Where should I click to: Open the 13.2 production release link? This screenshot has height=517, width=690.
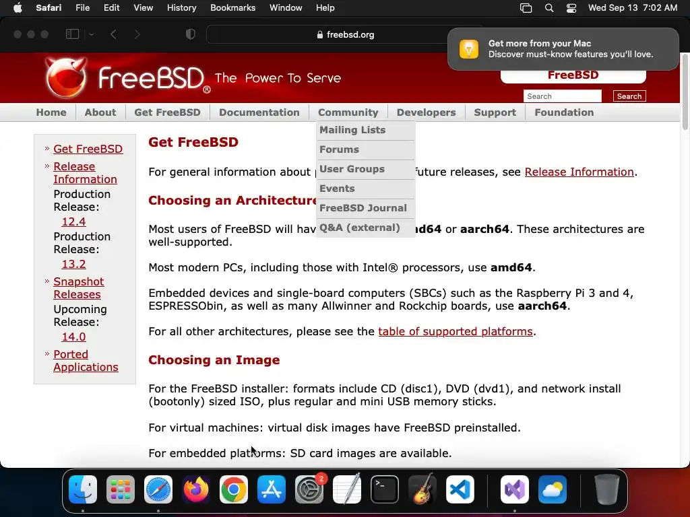[73, 264]
